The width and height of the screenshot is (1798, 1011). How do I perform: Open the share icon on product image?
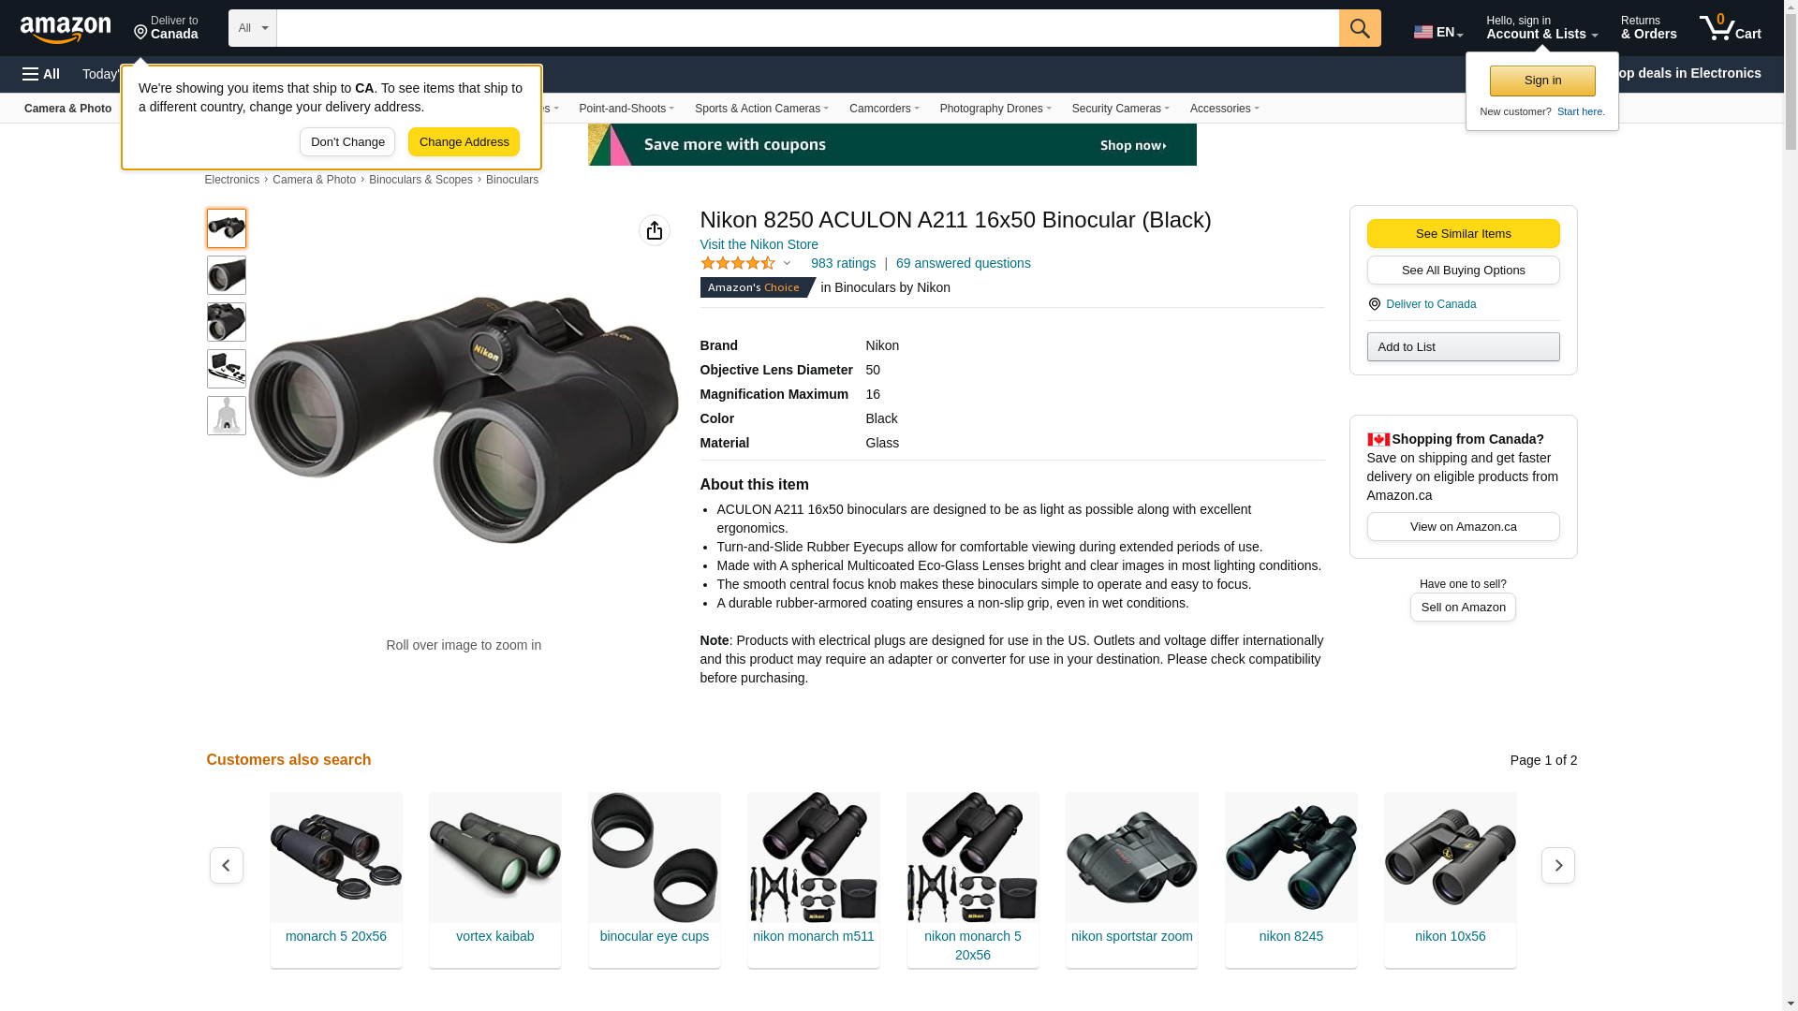click(655, 230)
